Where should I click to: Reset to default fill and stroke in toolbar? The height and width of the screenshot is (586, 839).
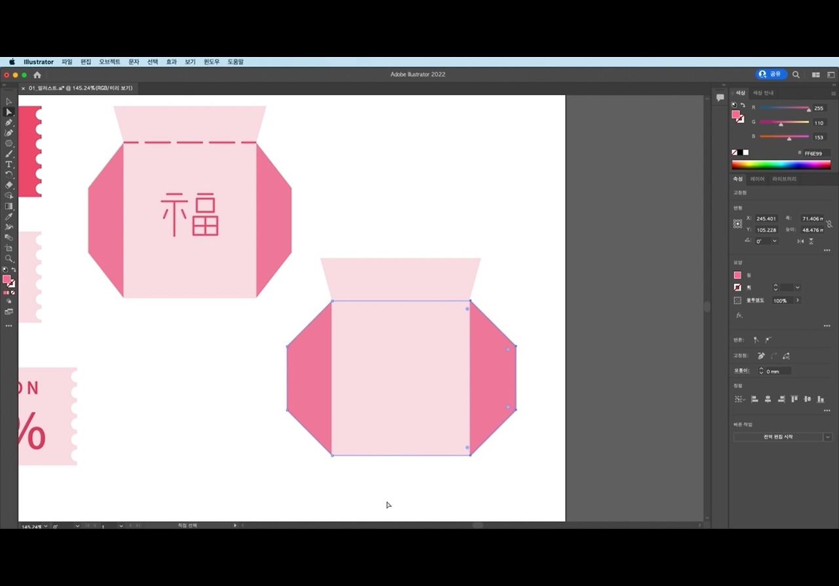coord(5,269)
